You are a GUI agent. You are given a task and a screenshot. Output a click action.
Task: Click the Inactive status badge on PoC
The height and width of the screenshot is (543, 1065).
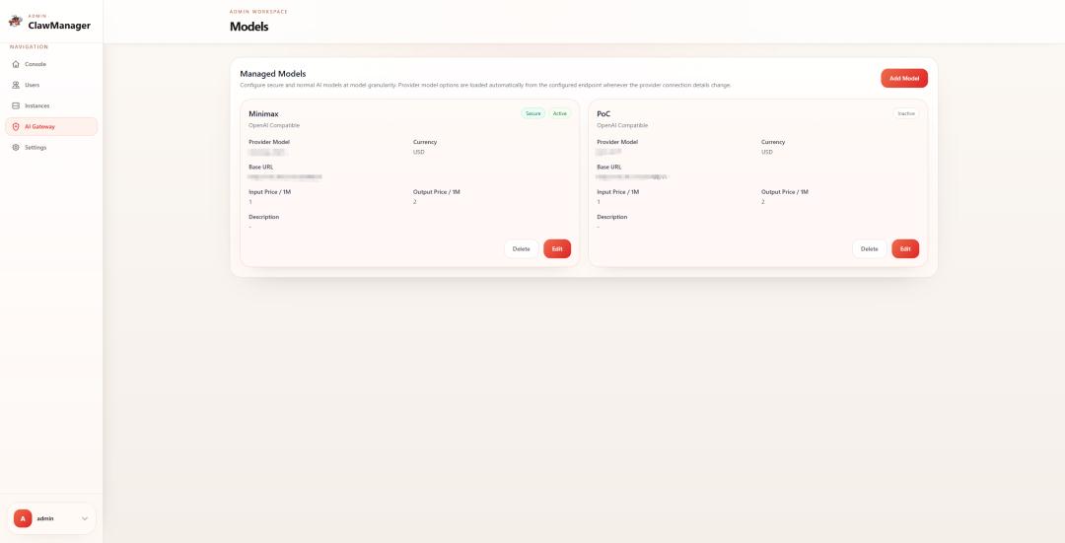tap(905, 113)
